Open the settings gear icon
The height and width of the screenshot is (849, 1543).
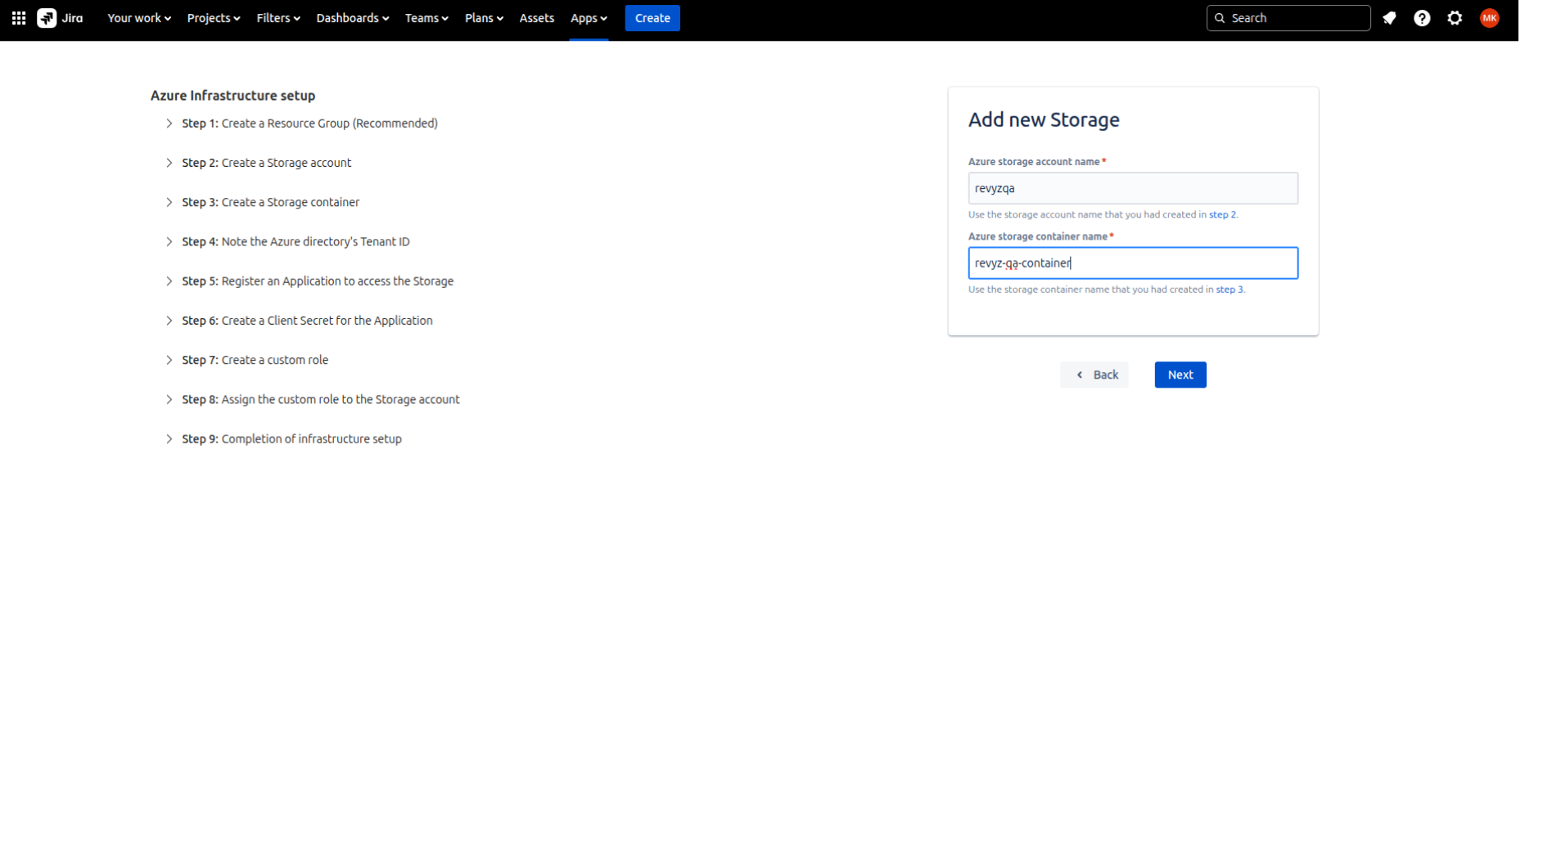coord(1455,18)
